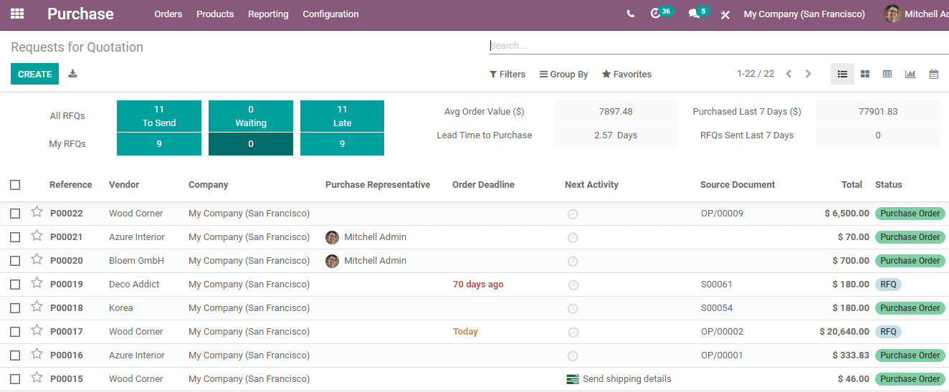The width and height of the screenshot is (949, 392).
Task: Open the Filters dropdown
Action: pyautogui.click(x=507, y=74)
